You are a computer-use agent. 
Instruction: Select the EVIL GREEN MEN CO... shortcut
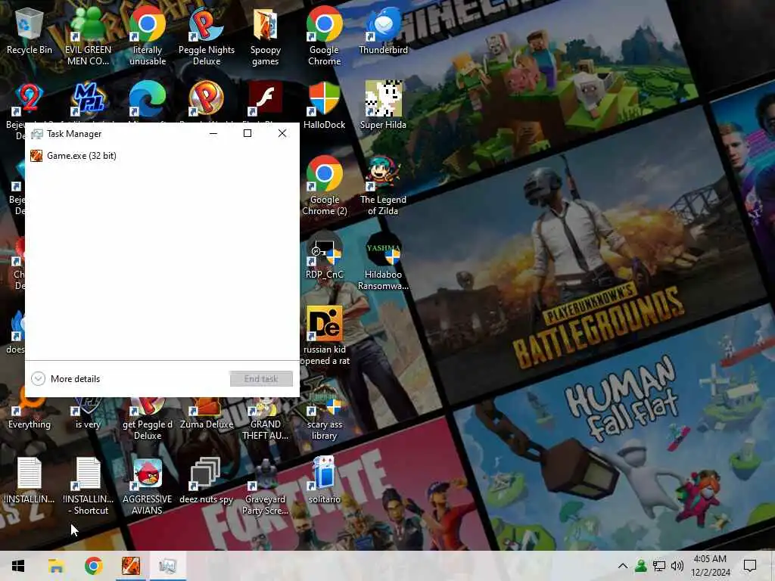click(88, 37)
